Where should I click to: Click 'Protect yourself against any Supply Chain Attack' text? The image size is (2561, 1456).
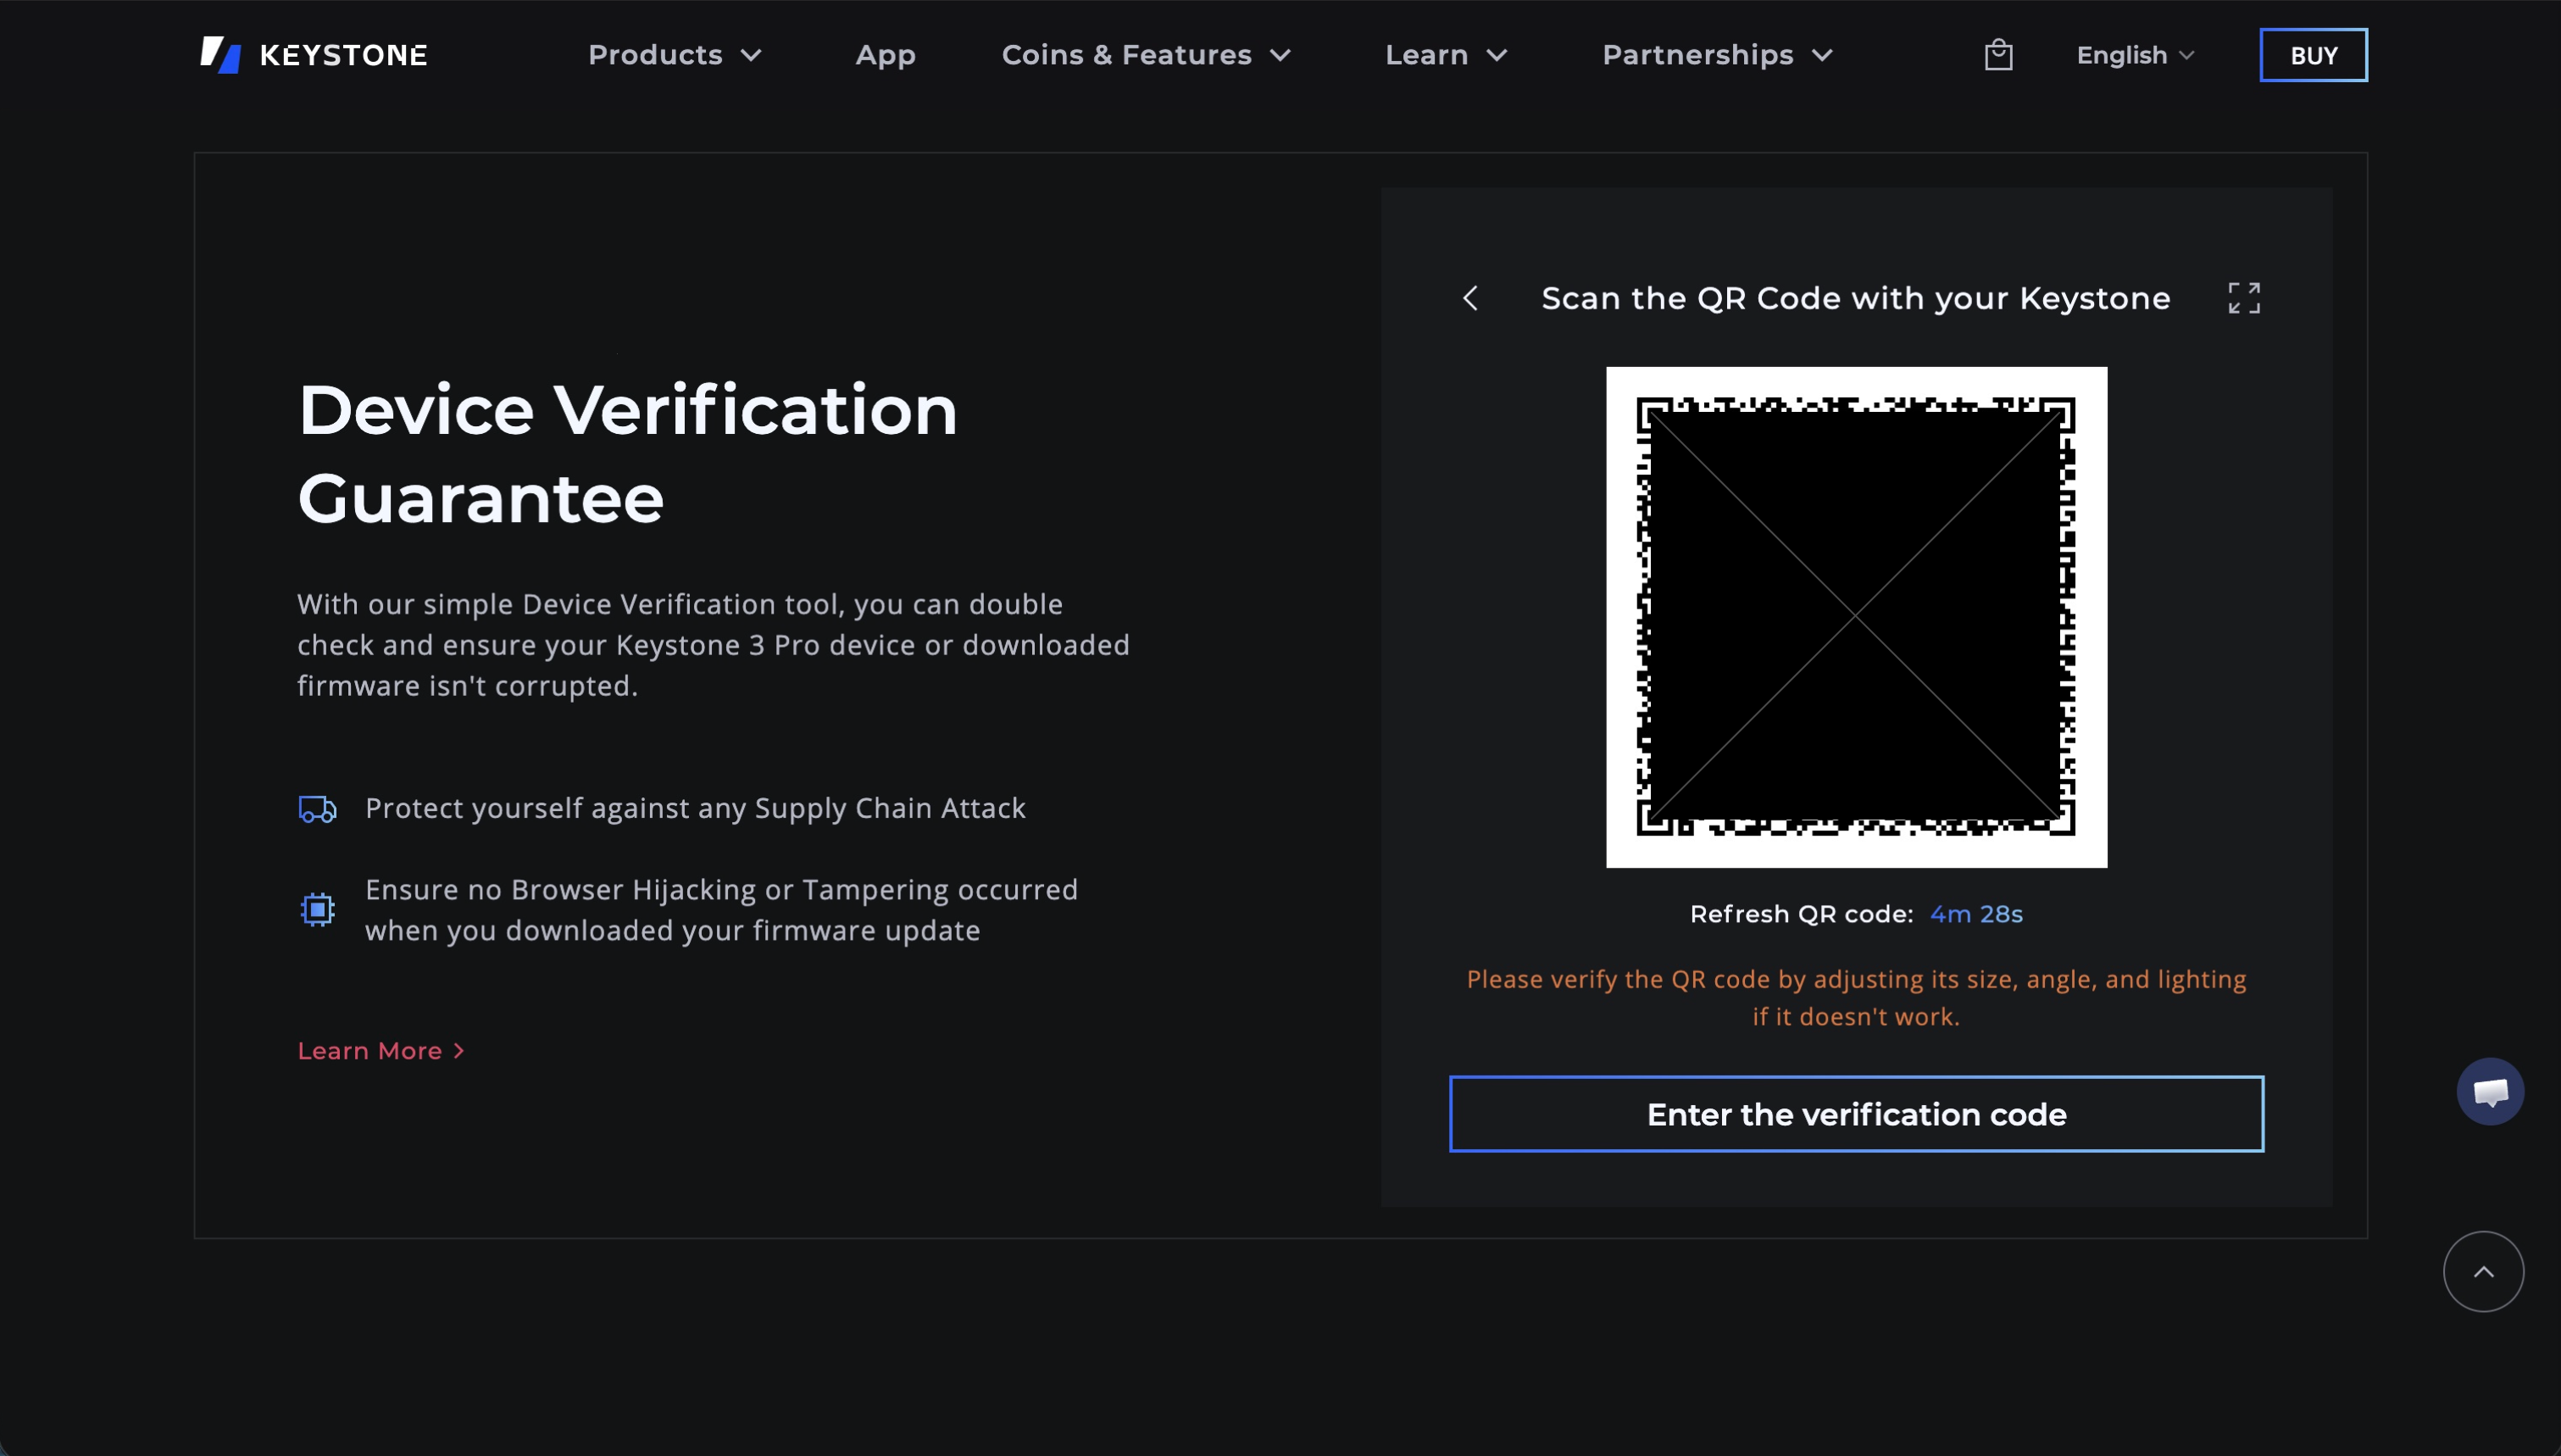coord(696,808)
